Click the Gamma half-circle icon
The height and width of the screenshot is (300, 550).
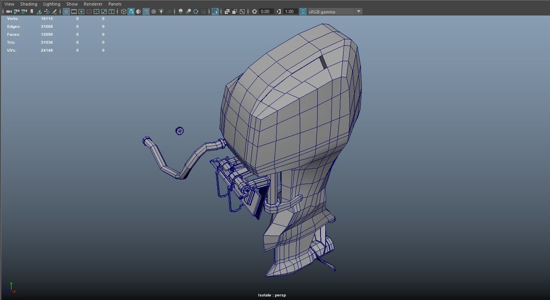279,12
